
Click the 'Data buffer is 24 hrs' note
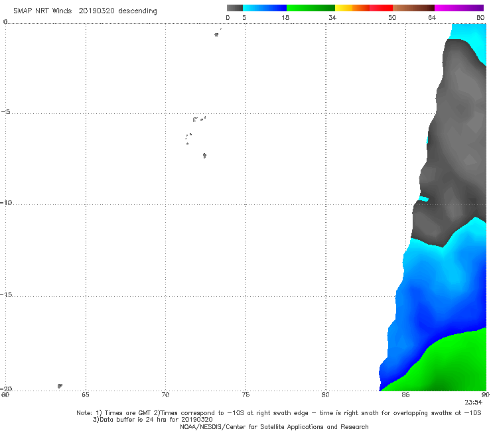pos(153,420)
